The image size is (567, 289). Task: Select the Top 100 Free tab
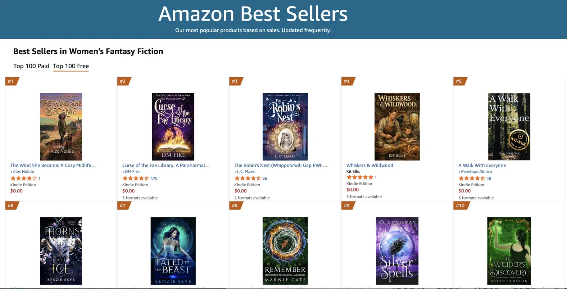pyautogui.click(x=71, y=66)
